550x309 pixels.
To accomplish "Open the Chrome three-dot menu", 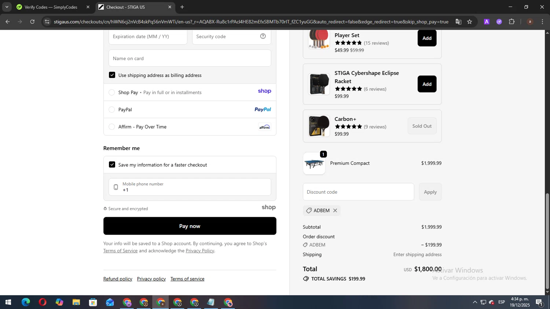I will tap(542, 22).
